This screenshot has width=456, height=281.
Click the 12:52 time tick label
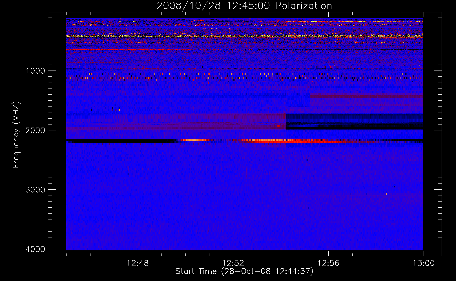tap(233, 263)
